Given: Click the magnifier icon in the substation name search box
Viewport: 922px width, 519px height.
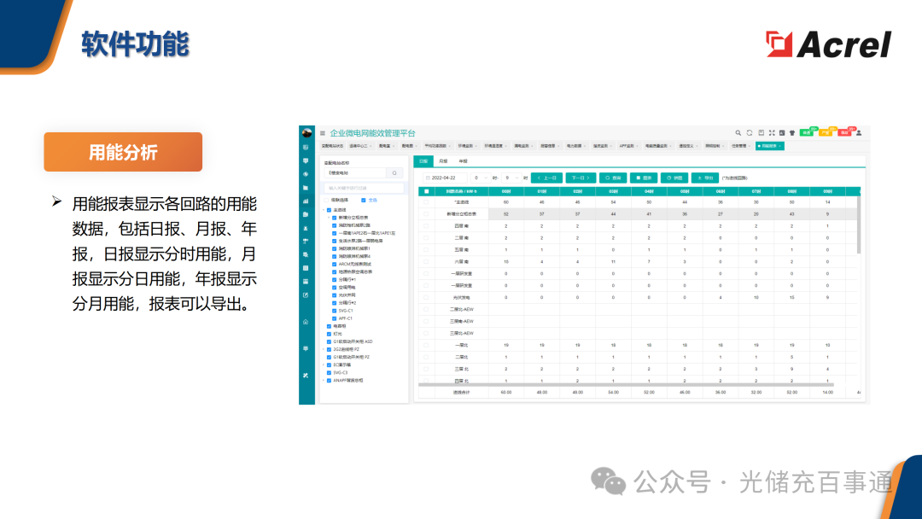Looking at the screenshot, I should tap(394, 172).
